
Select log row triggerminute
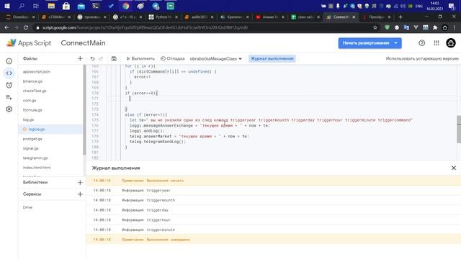[x=274, y=230]
